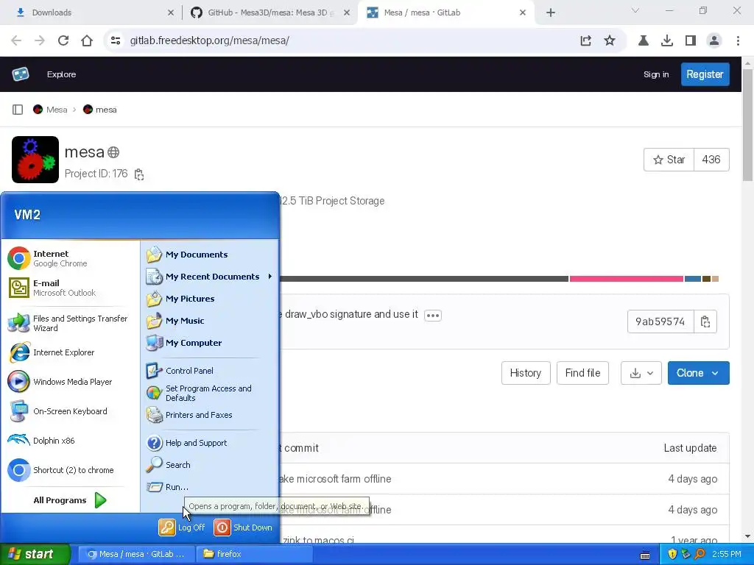Open the Clone dropdown
Viewport: 754px width, 565px height.
click(698, 373)
